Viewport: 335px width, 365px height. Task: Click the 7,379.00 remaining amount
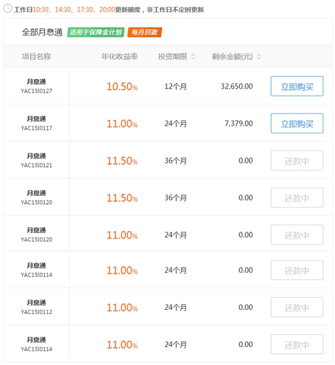[x=239, y=123]
